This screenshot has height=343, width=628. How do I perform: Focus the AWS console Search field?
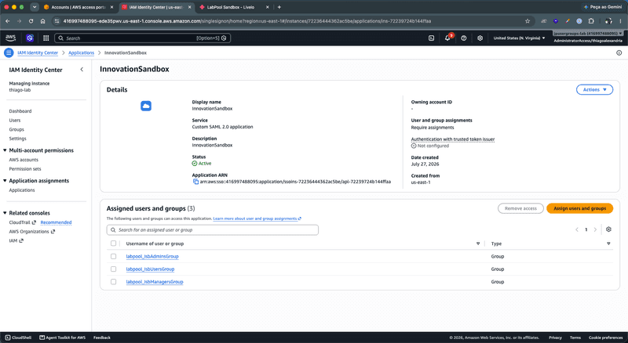tap(142, 38)
